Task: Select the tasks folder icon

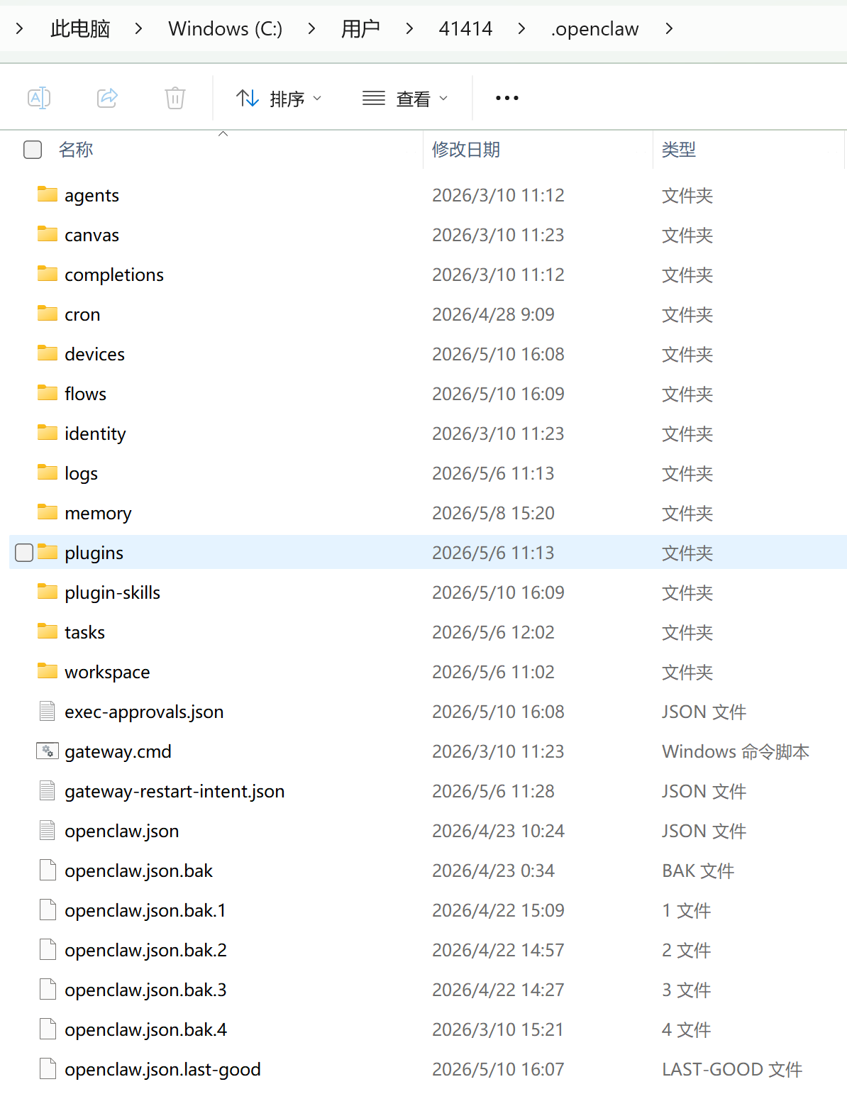Action: pos(48,631)
